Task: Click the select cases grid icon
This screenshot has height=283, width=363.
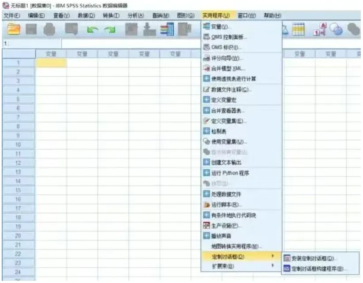Action: point(299,29)
